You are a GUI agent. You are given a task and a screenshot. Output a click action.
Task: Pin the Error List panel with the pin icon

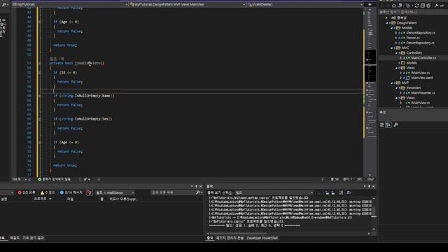[196, 186]
